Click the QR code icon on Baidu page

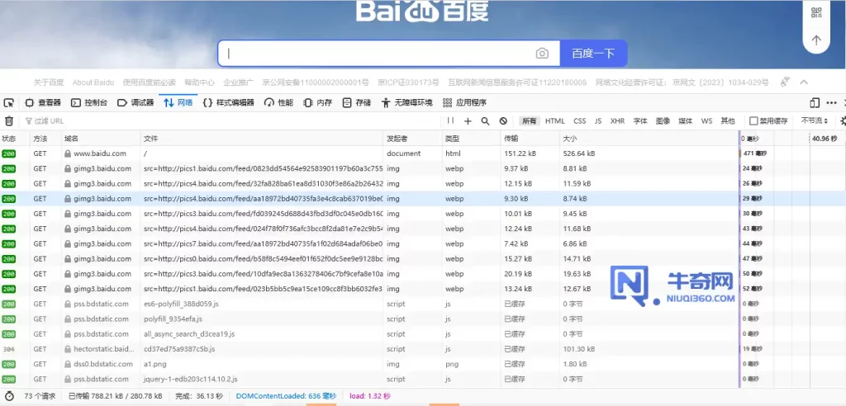coord(816,12)
